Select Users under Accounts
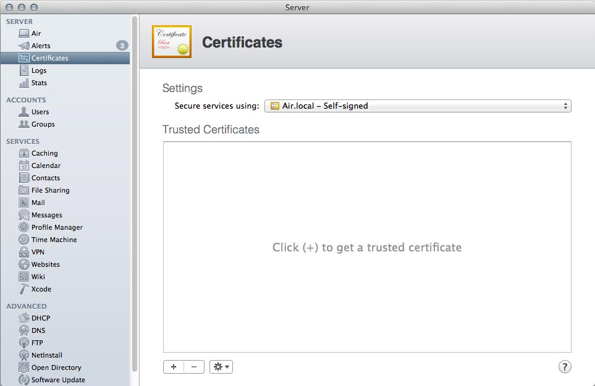This screenshot has width=595, height=386. pos(40,112)
